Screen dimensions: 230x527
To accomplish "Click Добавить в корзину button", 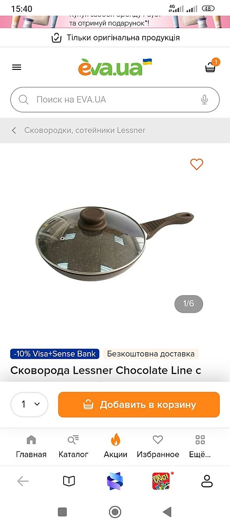I will [139, 404].
